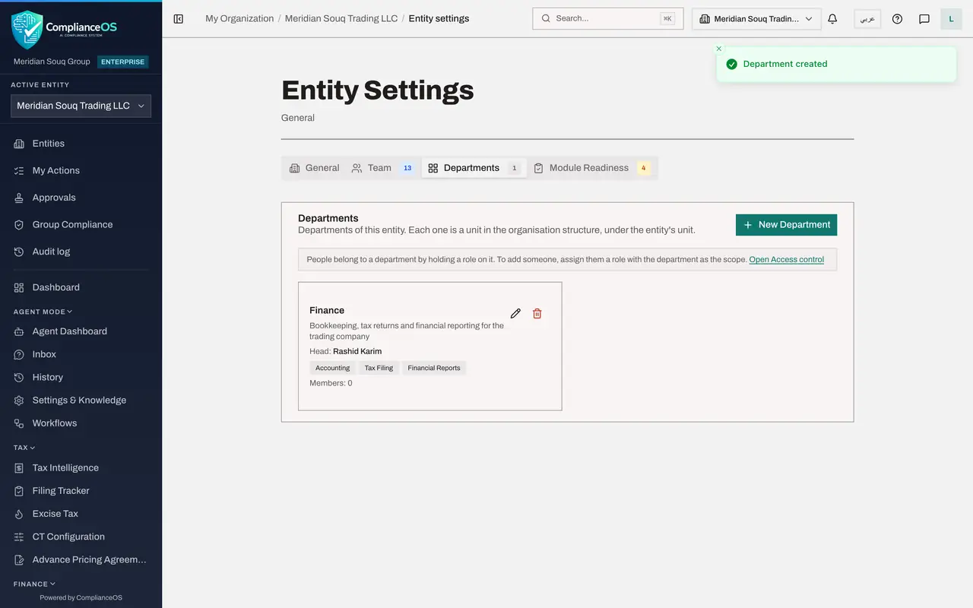Click the ComplianceOS shield logo
This screenshot has height=608, width=973.
27,30
